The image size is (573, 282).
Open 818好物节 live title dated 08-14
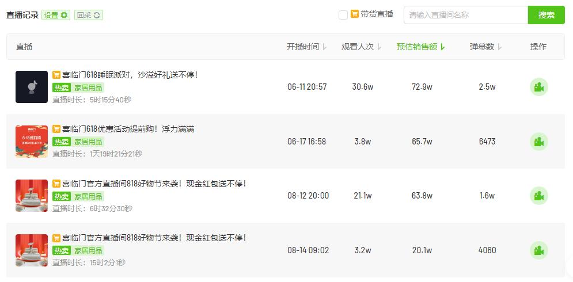tap(154, 238)
